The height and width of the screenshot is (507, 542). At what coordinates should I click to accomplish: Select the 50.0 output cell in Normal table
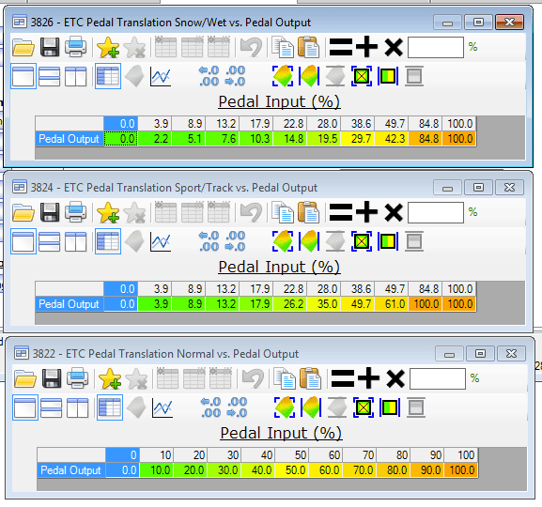(292, 470)
